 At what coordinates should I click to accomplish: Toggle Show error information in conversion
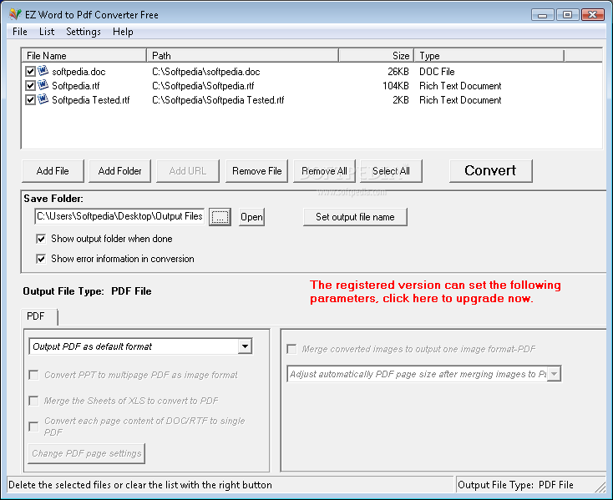point(41,259)
